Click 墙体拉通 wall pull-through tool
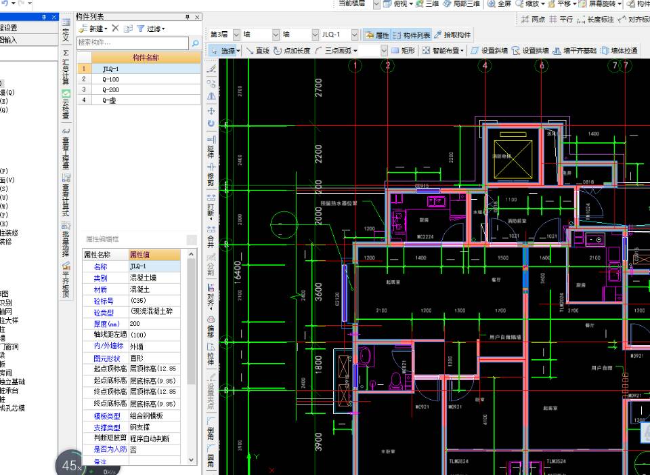The height and width of the screenshot is (475, 650). click(620, 51)
